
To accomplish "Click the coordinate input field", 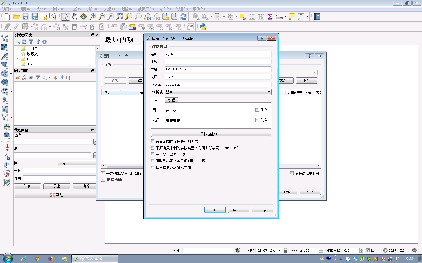I will coord(208,250).
